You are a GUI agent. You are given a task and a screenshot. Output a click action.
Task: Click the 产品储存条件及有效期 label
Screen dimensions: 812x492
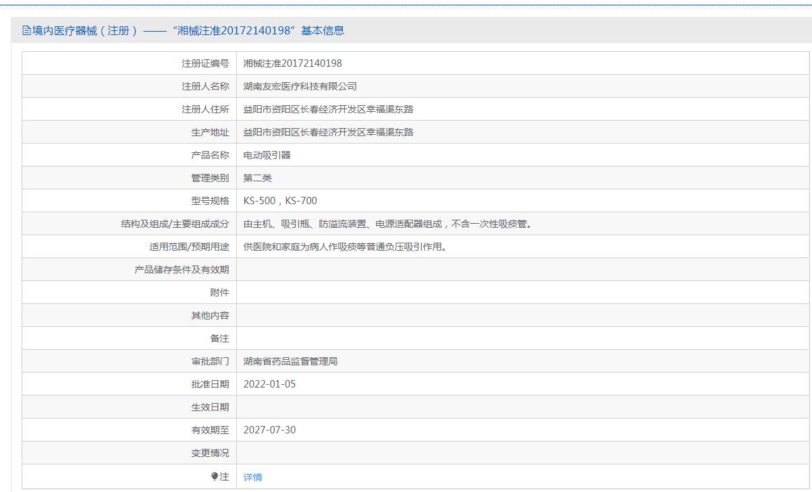point(182,270)
